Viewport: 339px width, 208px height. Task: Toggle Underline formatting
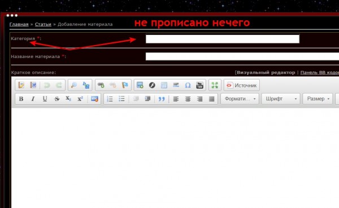45,99
